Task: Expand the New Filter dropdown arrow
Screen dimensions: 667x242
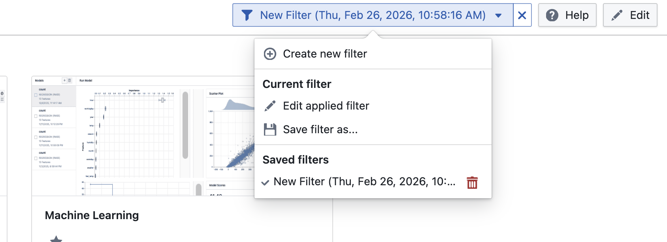Action: [498, 15]
